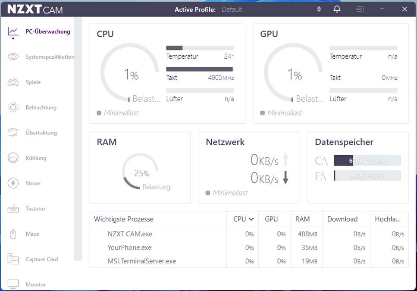Go to Systemspezifikation page
Image resolution: width=417 pixels, height=291 pixels.
click(50, 57)
